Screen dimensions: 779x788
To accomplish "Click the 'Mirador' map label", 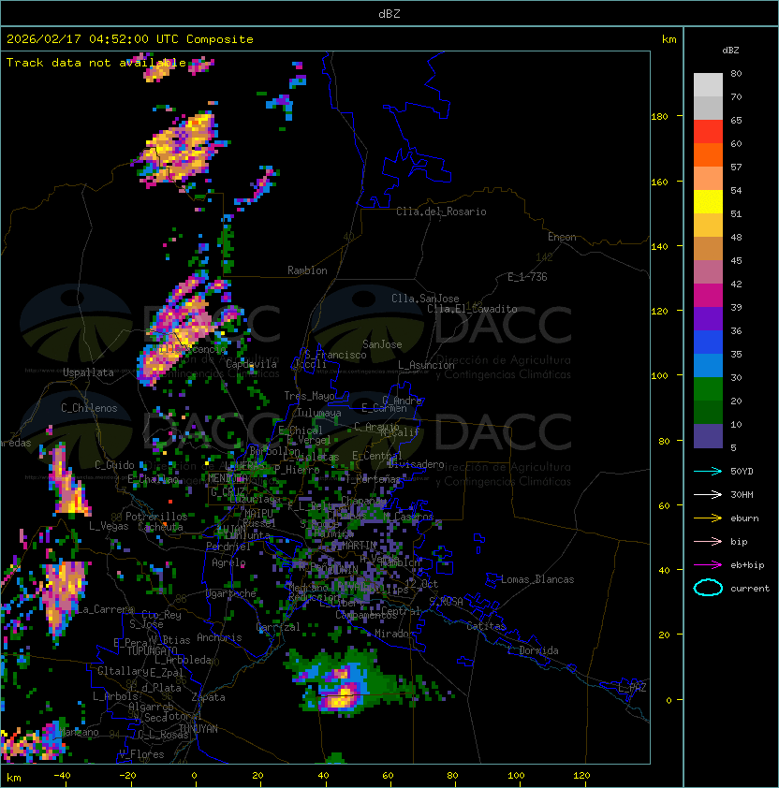I will (x=395, y=634).
